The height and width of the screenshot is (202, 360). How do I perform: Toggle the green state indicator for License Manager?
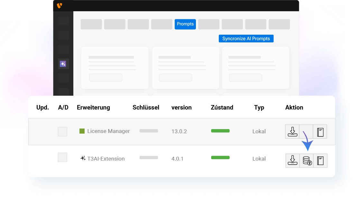pyautogui.click(x=220, y=131)
